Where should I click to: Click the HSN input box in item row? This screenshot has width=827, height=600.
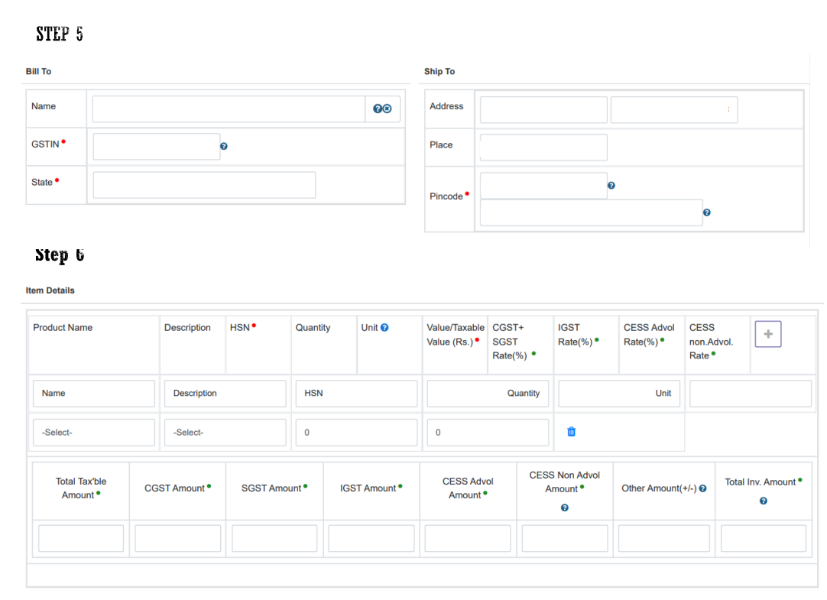[356, 394]
